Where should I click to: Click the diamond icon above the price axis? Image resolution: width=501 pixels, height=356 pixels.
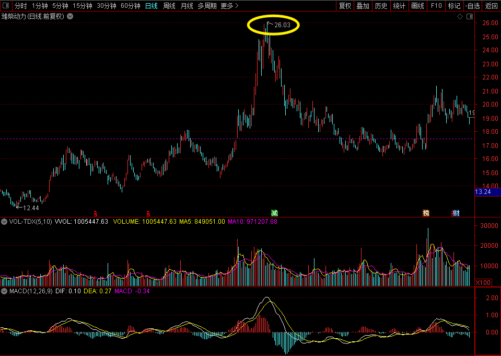[460, 16]
